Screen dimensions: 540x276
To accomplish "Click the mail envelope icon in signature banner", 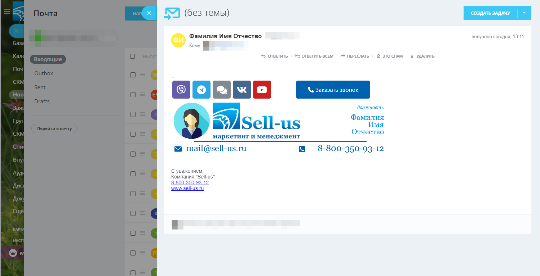I will point(178,149).
